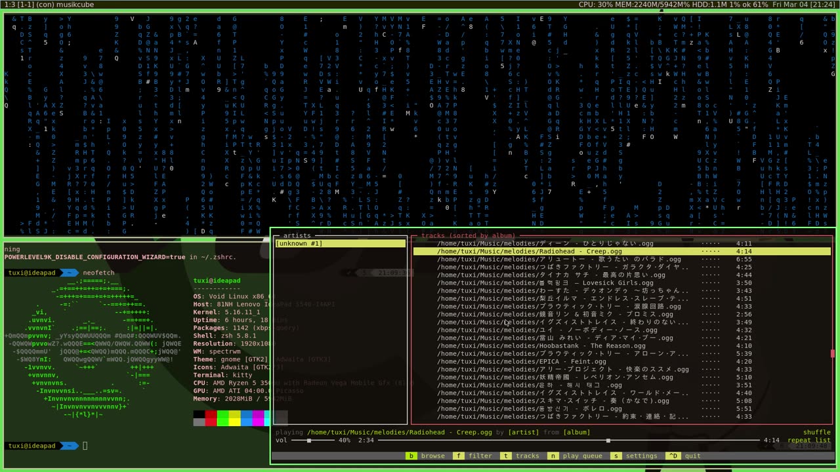Click the quit shortcut in musikcube

683,456
